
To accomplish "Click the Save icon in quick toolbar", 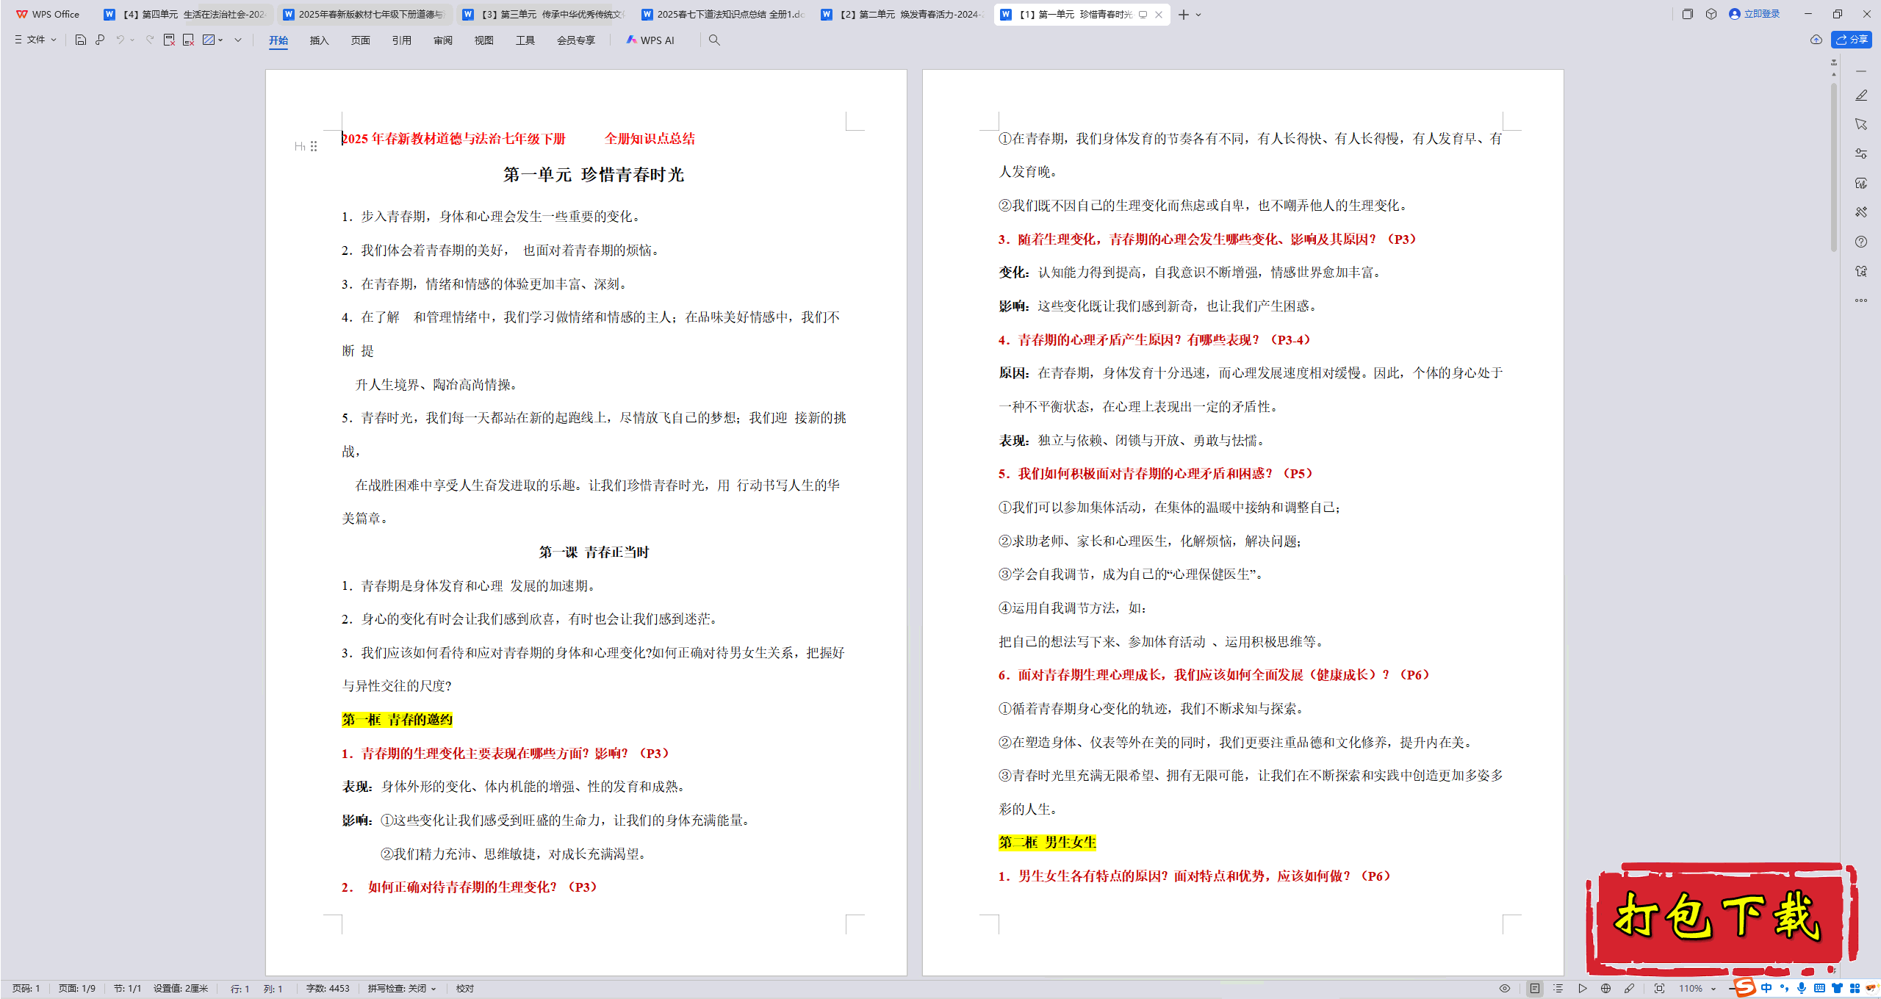I will 81,40.
